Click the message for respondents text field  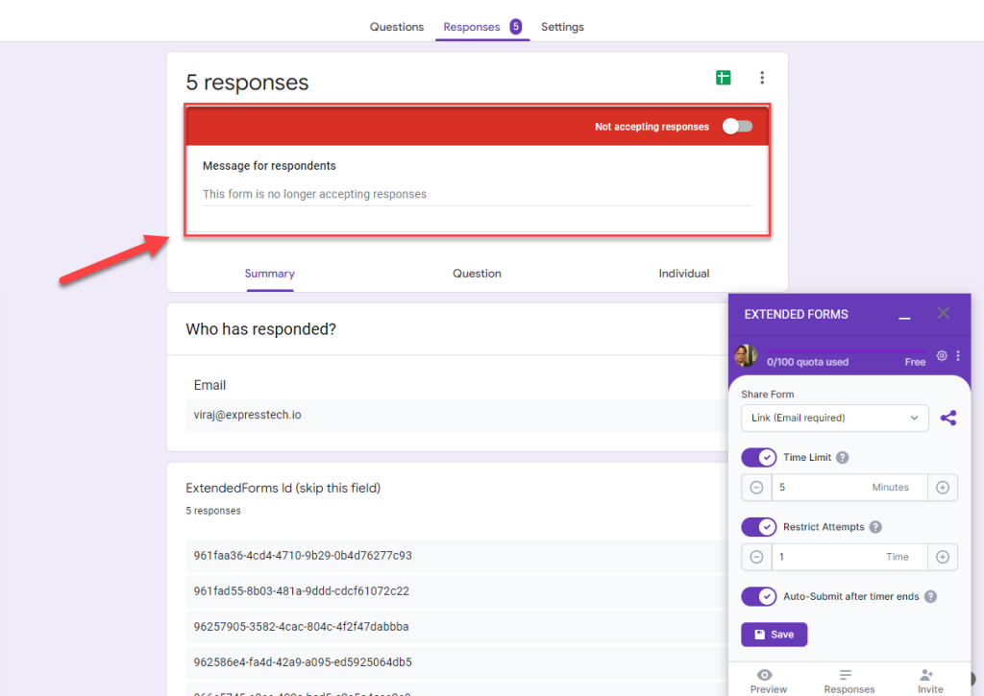(x=477, y=194)
